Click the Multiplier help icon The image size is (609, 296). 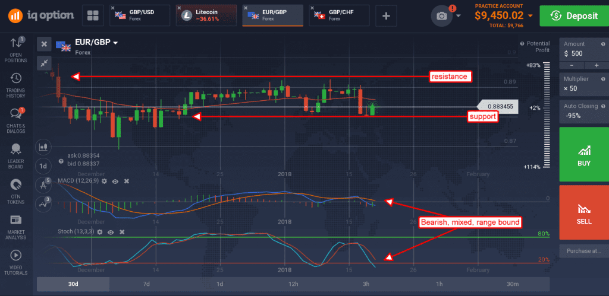[603, 79]
